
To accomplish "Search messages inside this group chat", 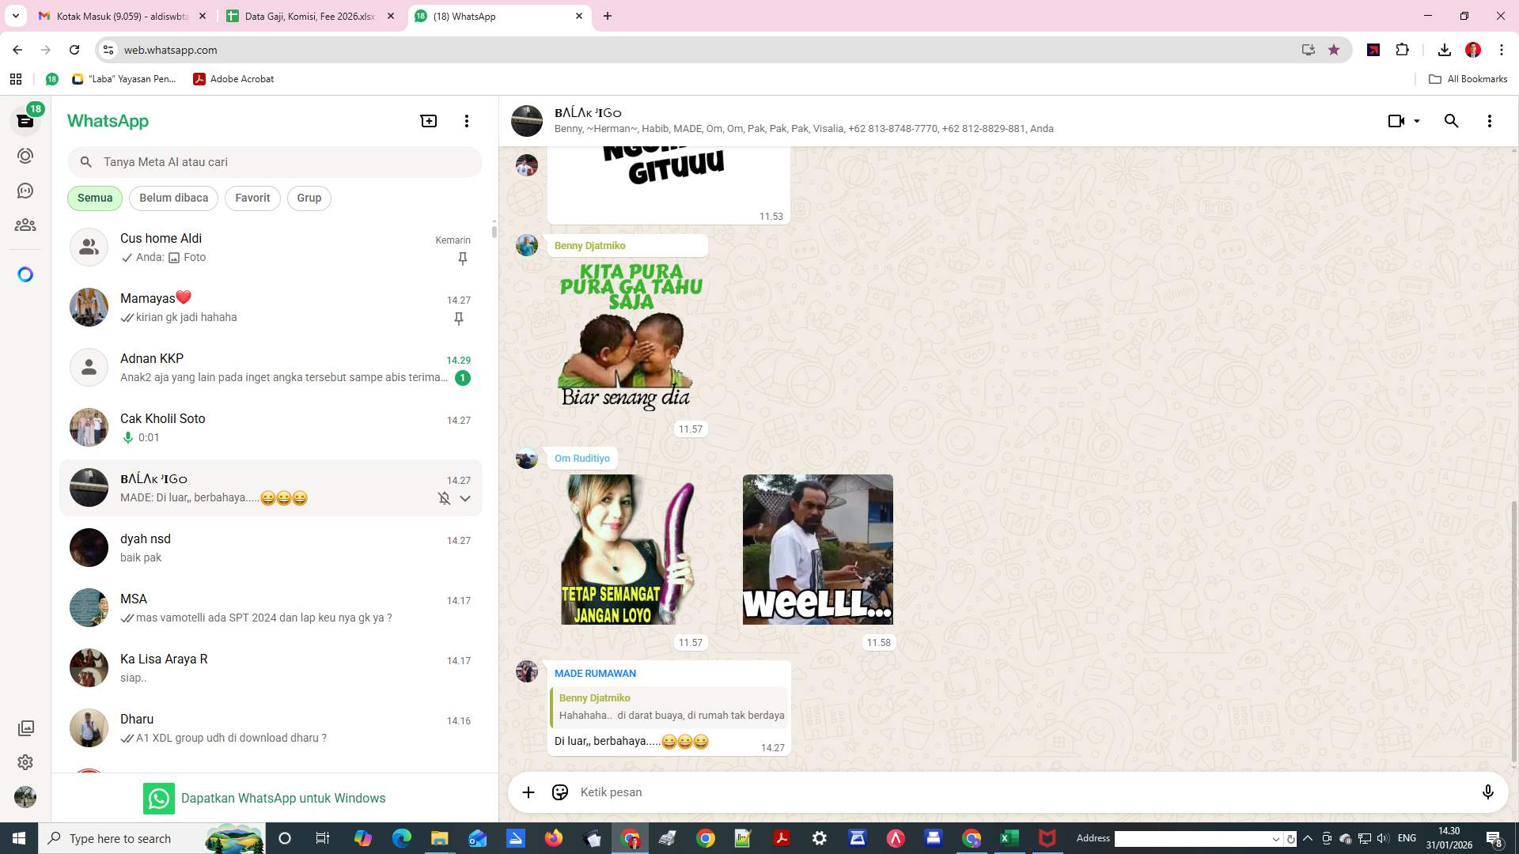I will 1452,121.
